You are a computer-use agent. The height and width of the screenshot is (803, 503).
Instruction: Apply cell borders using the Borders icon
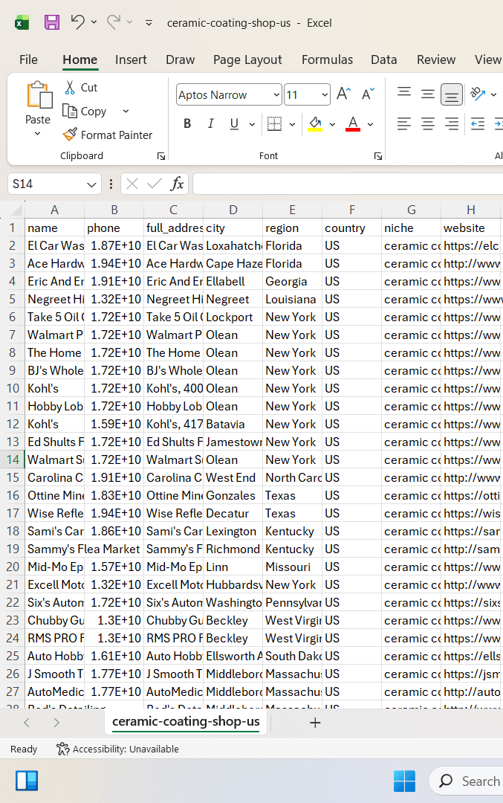click(275, 124)
